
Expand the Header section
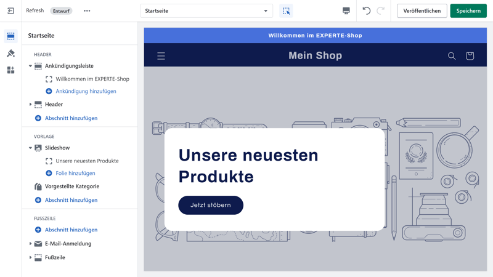click(30, 105)
